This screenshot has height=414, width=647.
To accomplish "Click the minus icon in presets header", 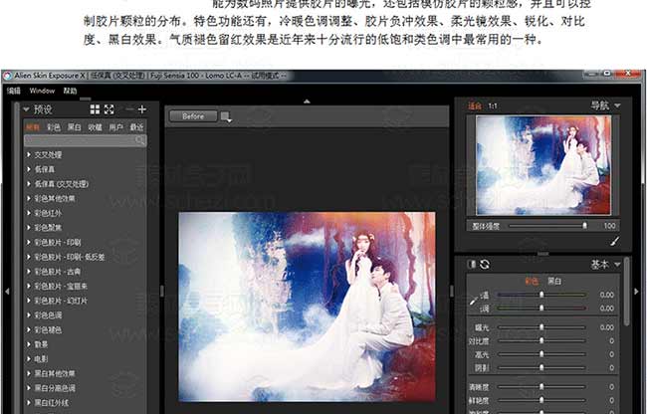I will (129, 109).
